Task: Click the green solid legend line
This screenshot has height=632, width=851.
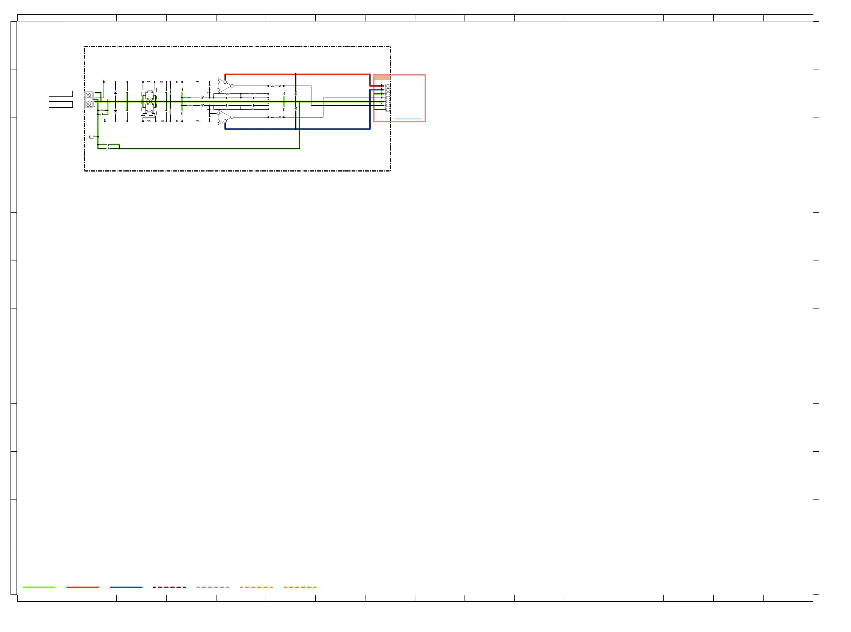Action: 39,587
